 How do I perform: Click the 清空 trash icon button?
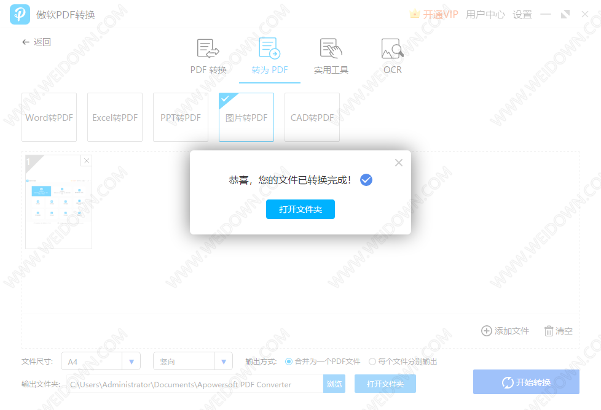point(558,331)
